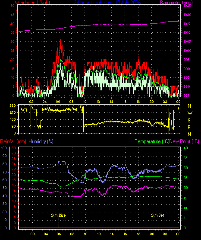Select the Dew Point (°C) legend label

coord(184,141)
